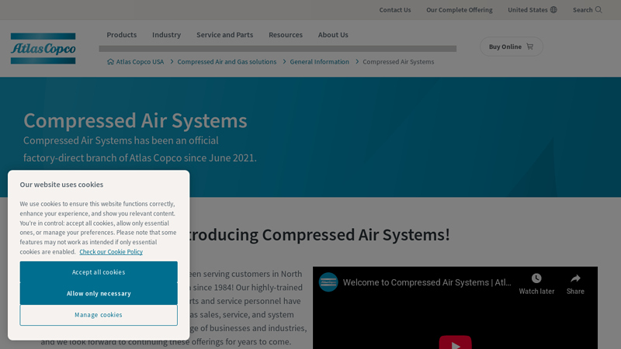Go to Atlas Copco USA breadcrumb
Image resolution: width=621 pixels, height=349 pixels.
[x=140, y=62]
